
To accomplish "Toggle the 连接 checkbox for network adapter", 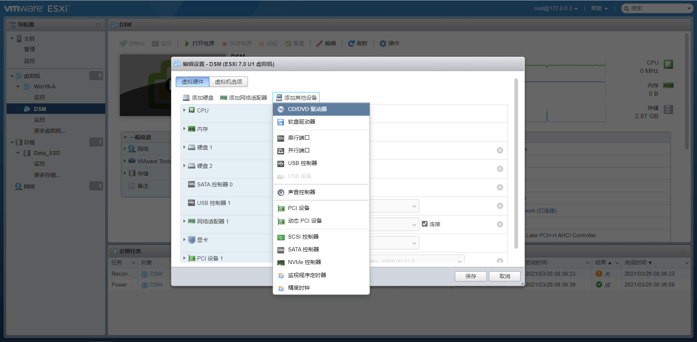I will pos(425,224).
